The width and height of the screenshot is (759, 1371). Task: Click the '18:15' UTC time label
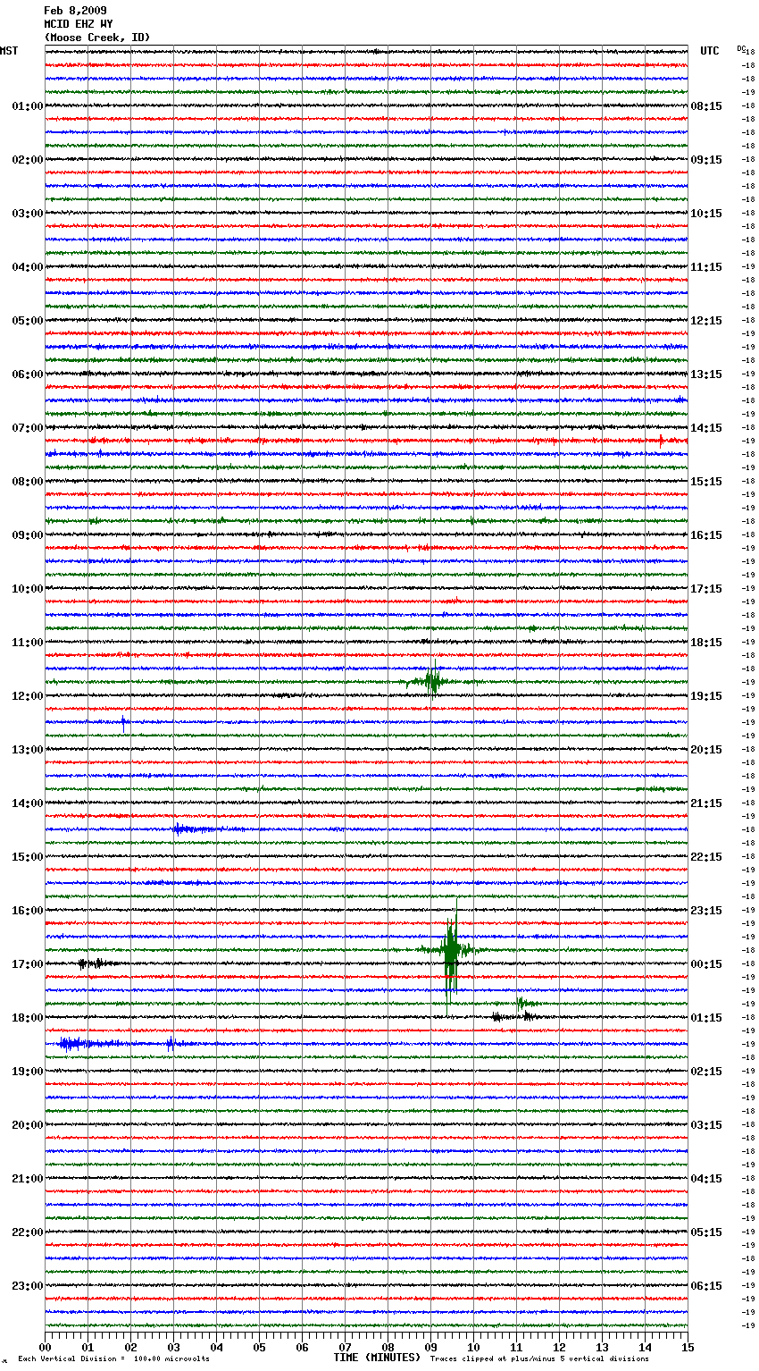(x=706, y=643)
